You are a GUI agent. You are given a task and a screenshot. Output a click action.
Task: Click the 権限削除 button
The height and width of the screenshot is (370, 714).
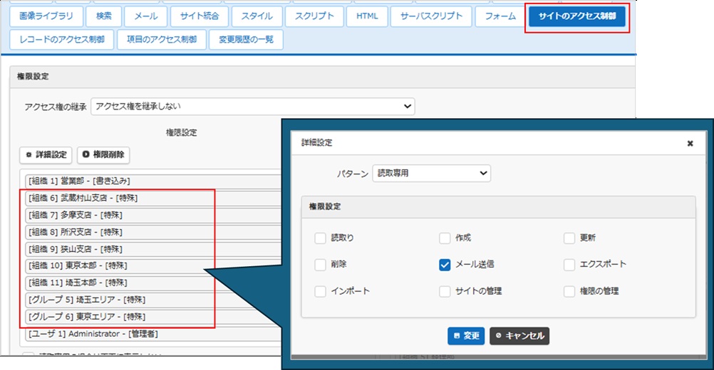103,154
